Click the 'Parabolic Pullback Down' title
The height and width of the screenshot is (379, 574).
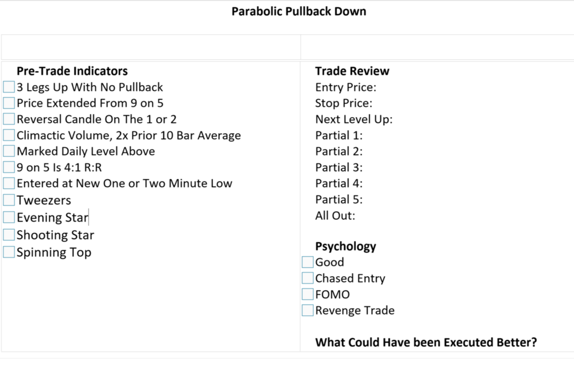[298, 11]
